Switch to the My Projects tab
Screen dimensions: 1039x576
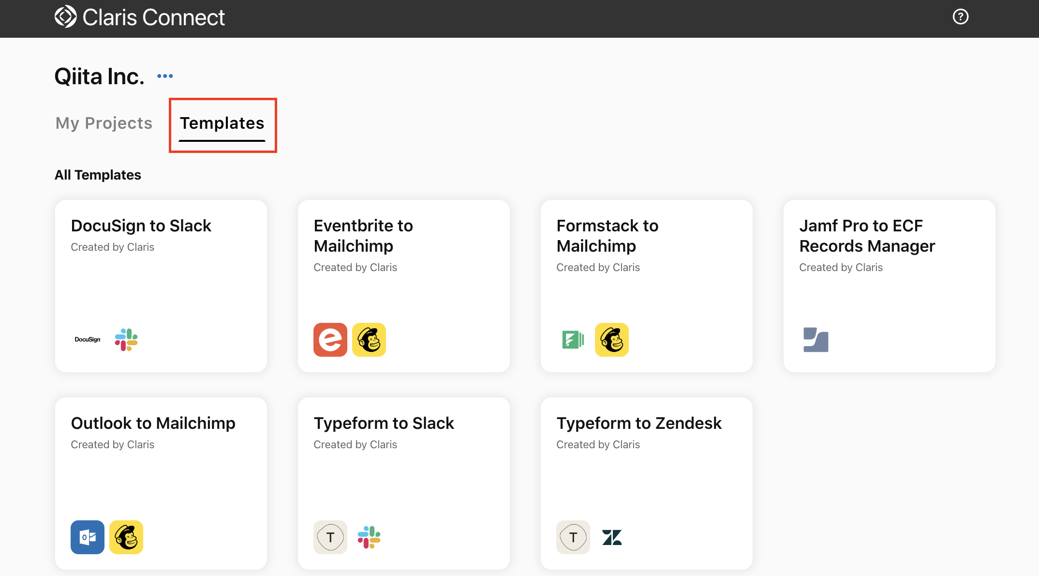point(104,123)
